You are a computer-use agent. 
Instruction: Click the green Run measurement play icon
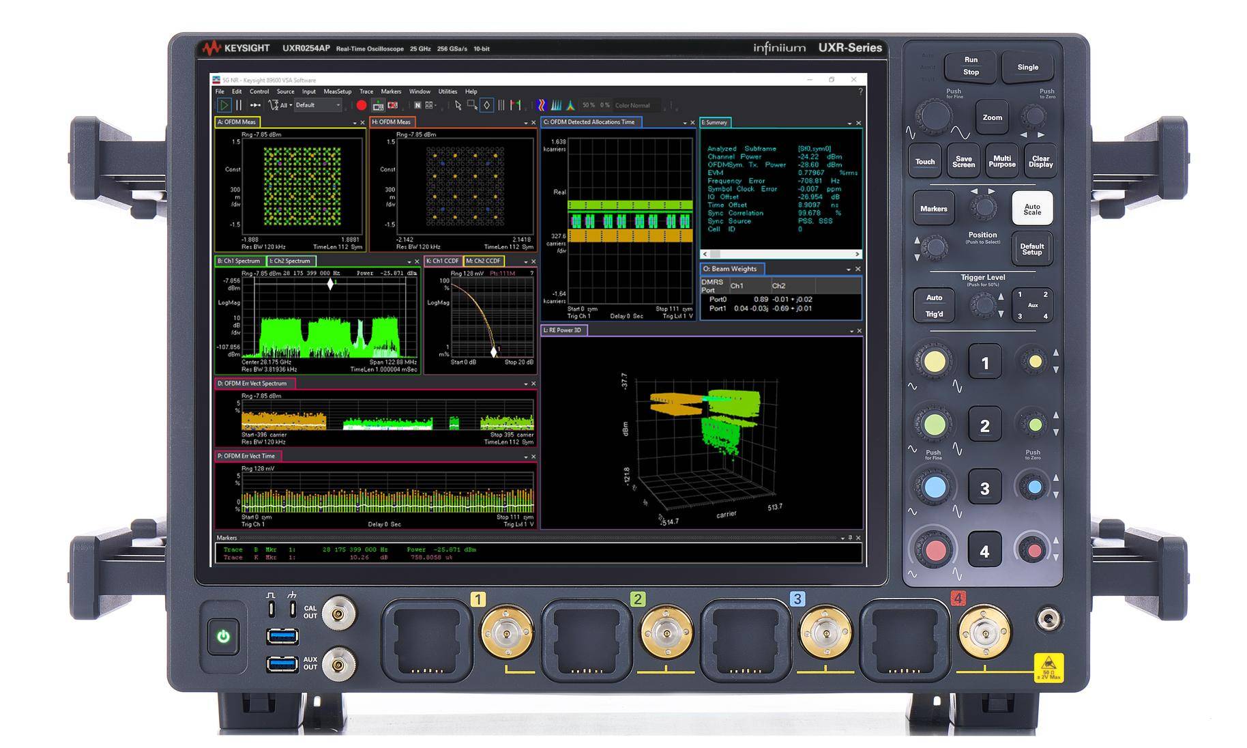pos(224,105)
